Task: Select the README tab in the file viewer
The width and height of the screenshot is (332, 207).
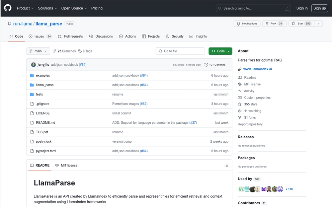Action: [40, 165]
